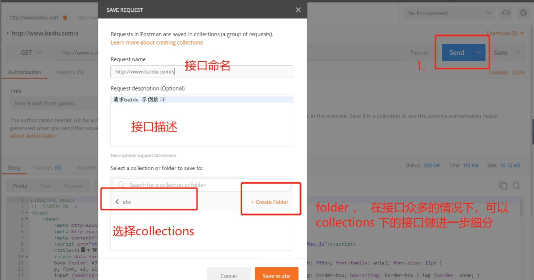Click the response search magnifier icon
The image size is (534, 280).
[516, 186]
